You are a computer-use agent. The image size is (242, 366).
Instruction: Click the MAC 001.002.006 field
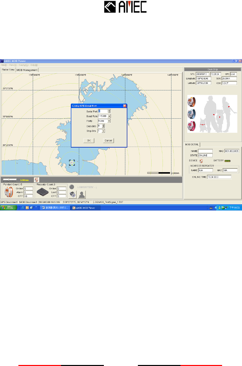pos(232,151)
